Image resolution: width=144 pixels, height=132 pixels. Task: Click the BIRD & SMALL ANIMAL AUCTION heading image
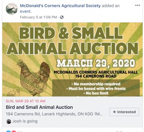[x=72, y=40]
